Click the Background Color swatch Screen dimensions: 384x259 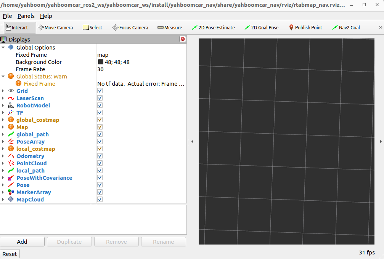tap(101, 62)
